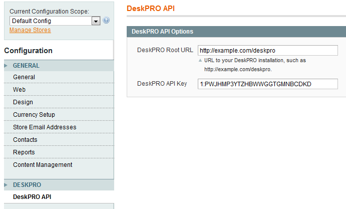The height and width of the screenshot is (209, 346).
Task: Open the Default Config scope dropdown
Action: click(x=55, y=21)
